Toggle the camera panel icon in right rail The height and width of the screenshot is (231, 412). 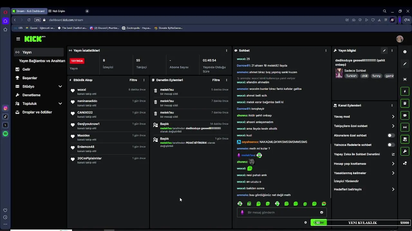coord(405,139)
